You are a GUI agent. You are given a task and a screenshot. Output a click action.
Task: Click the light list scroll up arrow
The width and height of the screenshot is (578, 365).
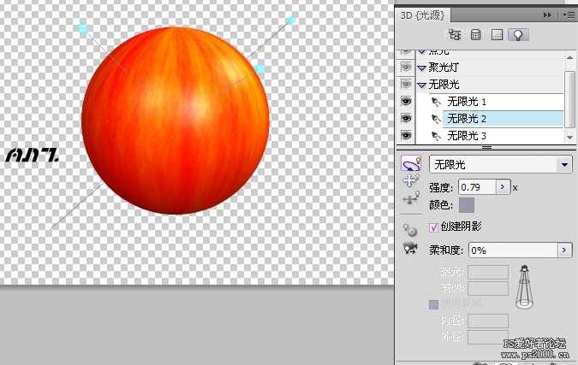(x=570, y=57)
